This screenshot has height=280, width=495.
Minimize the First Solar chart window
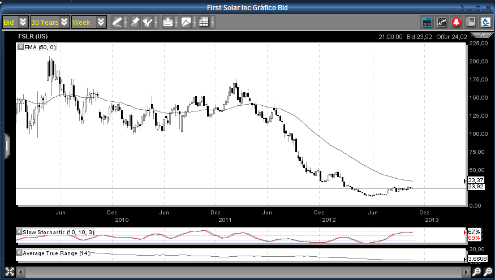coord(471,9)
